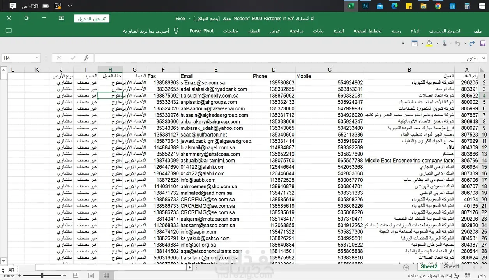The height and width of the screenshot is (280, 489).
Task: Expand the formula bar
Action: coord(484,58)
